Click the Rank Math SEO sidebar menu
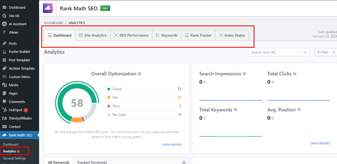The image size is (337, 164). (20, 135)
